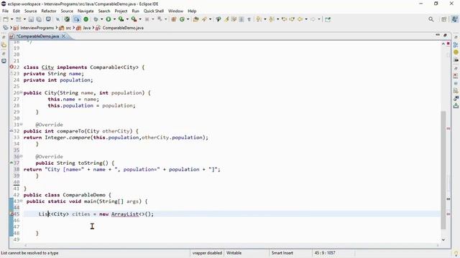The width and height of the screenshot is (460, 258).
Task: Click the cursor position 45 : 9 : 1057
Action: pyautogui.click(x=325, y=253)
